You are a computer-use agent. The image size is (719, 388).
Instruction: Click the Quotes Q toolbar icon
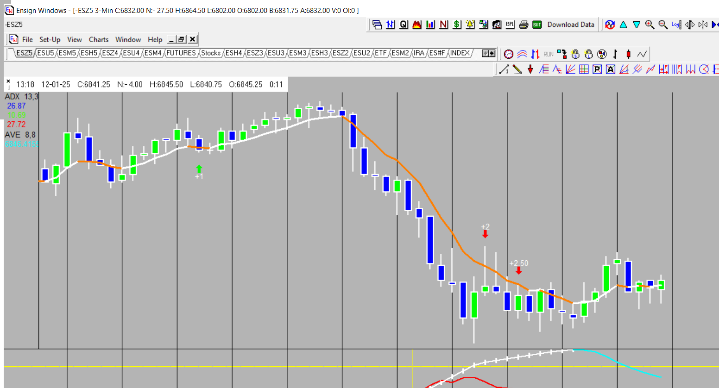404,25
